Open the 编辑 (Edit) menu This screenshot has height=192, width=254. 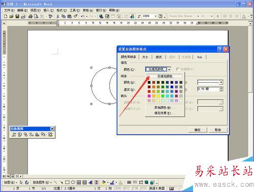(x=22, y=10)
